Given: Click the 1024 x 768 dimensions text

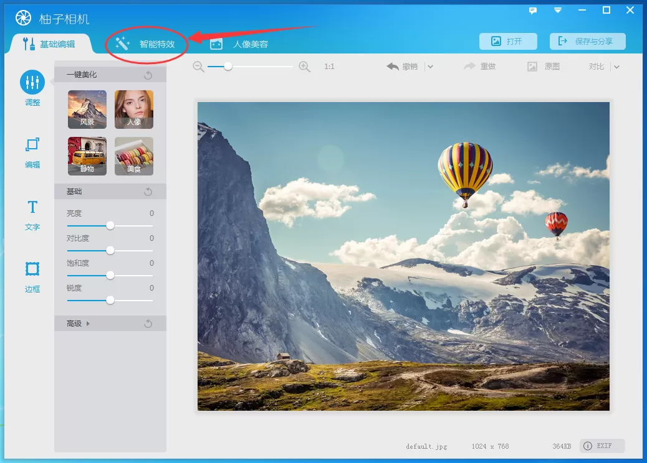Looking at the screenshot, I should click(x=490, y=446).
